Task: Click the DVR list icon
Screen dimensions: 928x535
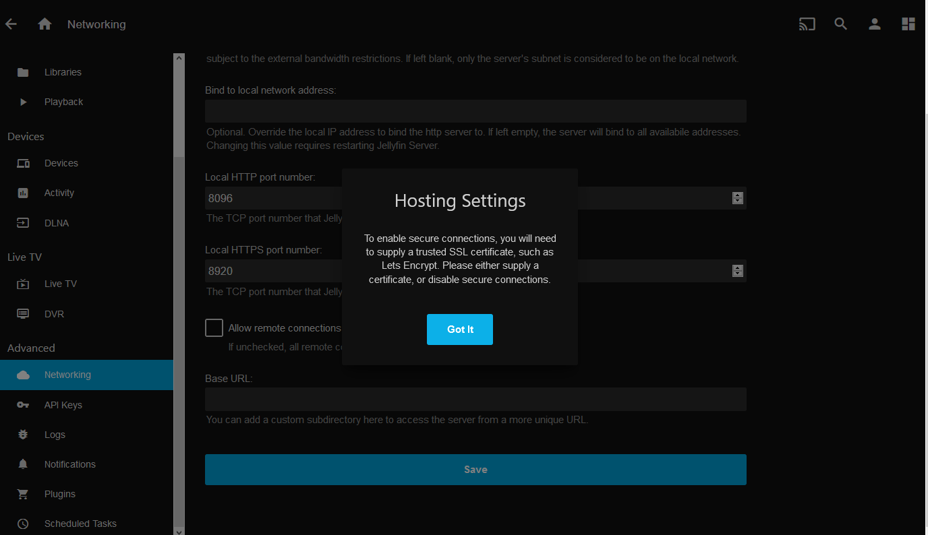Action: [23, 314]
